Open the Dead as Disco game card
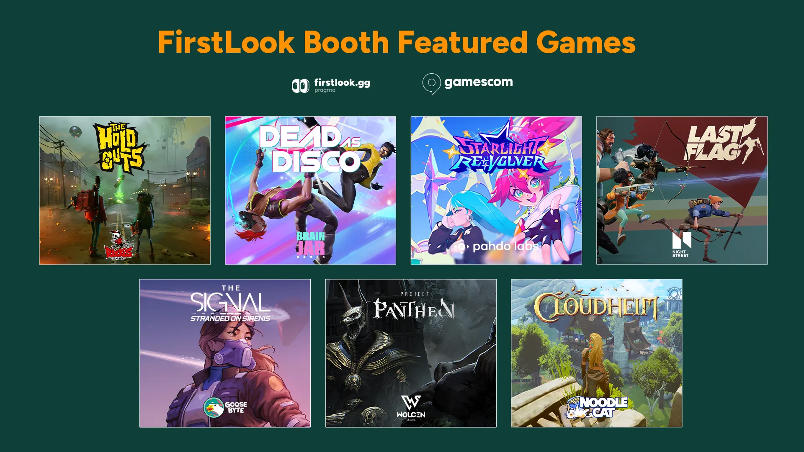The height and width of the screenshot is (452, 804). tap(310, 190)
